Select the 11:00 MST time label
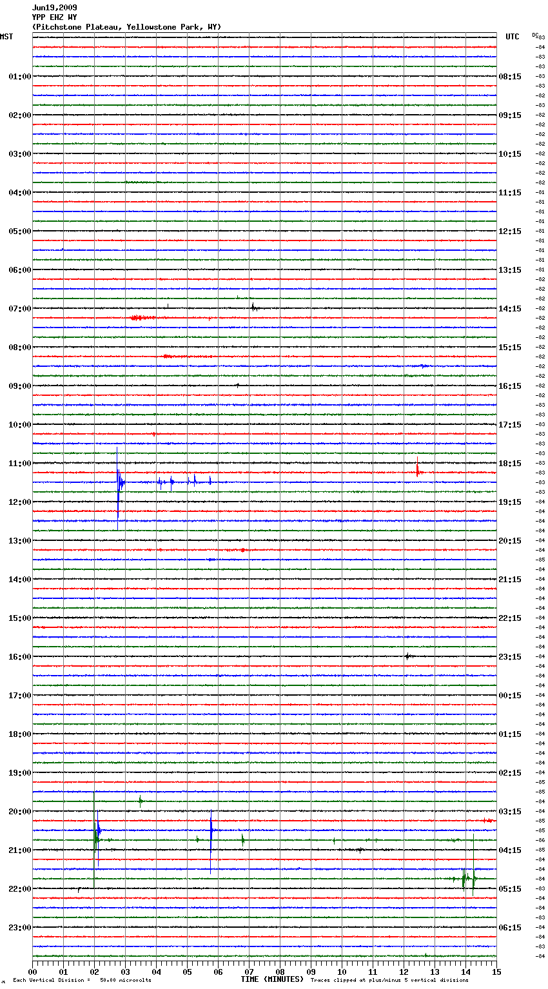The height and width of the screenshot is (989, 548). (20, 464)
